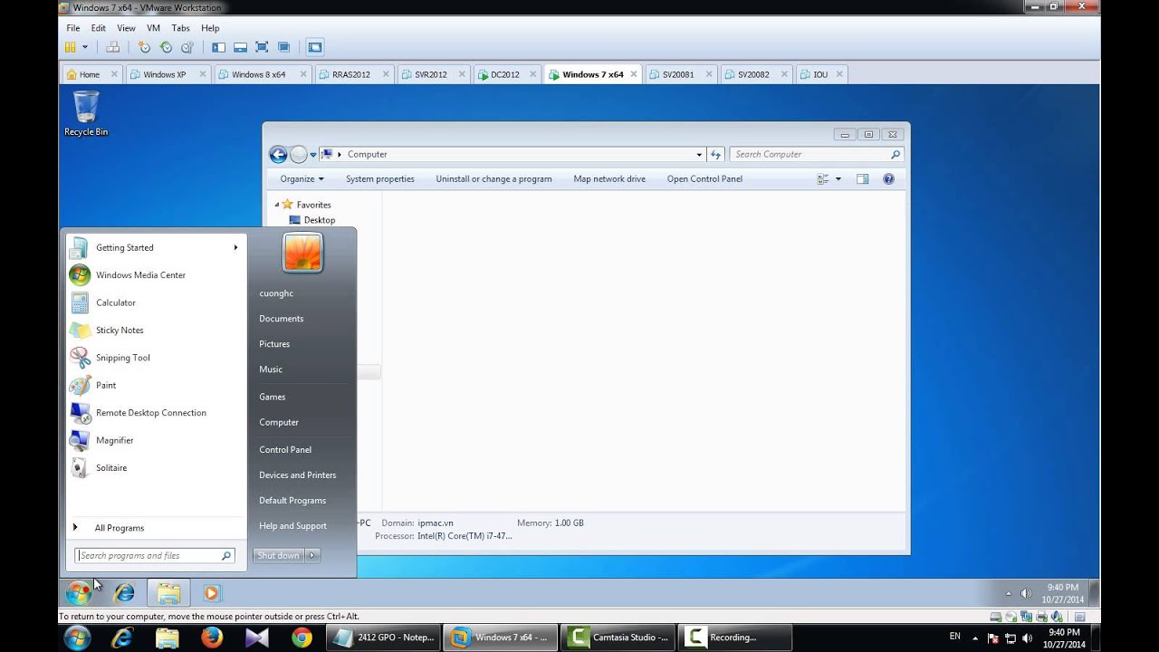Click the guest Windows 7 Start orb
Image resolution: width=1159 pixels, height=652 pixels.
coord(79,593)
